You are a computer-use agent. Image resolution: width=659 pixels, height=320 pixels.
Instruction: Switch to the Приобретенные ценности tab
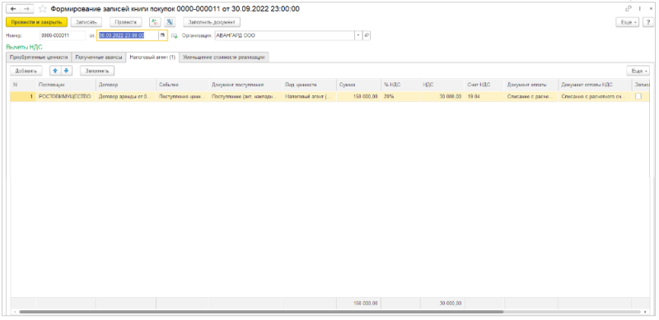click(x=39, y=57)
